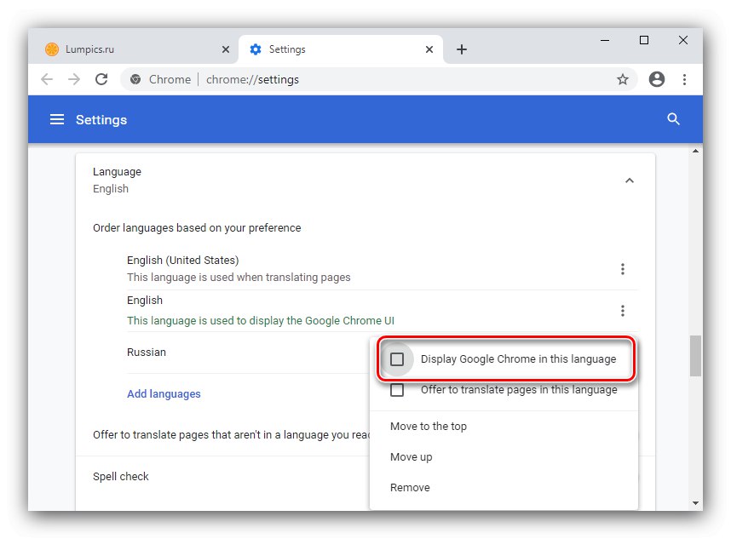Click the Lumpics.ru orange favicon
The image size is (731, 539).
click(x=52, y=49)
